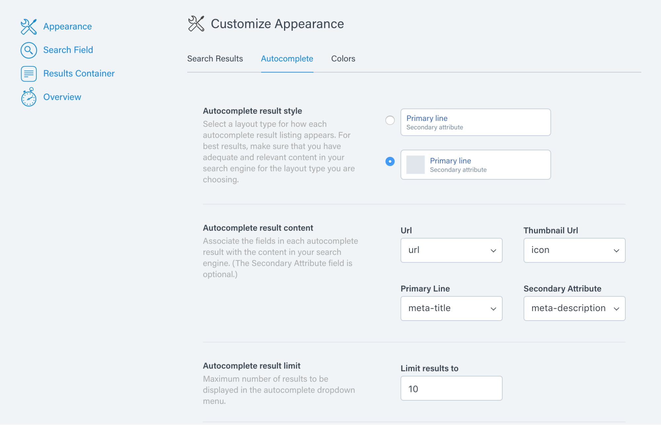Click the Secondary Attribute field label
Image resolution: width=661 pixels, height=425 pixels.
tap(562, 289)
